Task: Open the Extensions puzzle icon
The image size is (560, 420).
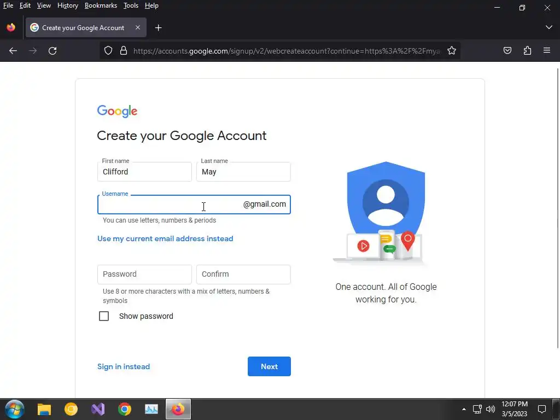Action: pyautogui.click(x=527, y=51)
